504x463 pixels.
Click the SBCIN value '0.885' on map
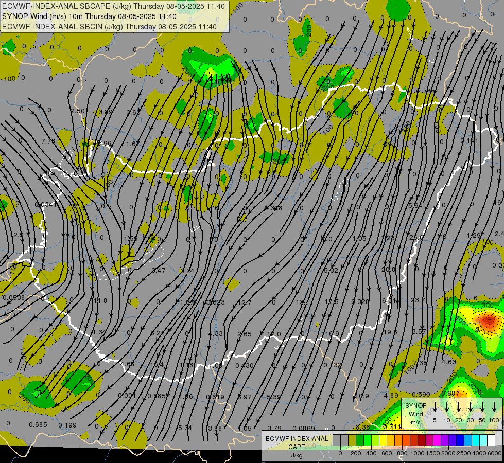(157, 396)
